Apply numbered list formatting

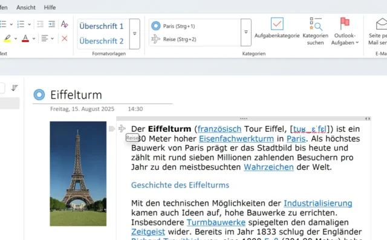point(21,24)
